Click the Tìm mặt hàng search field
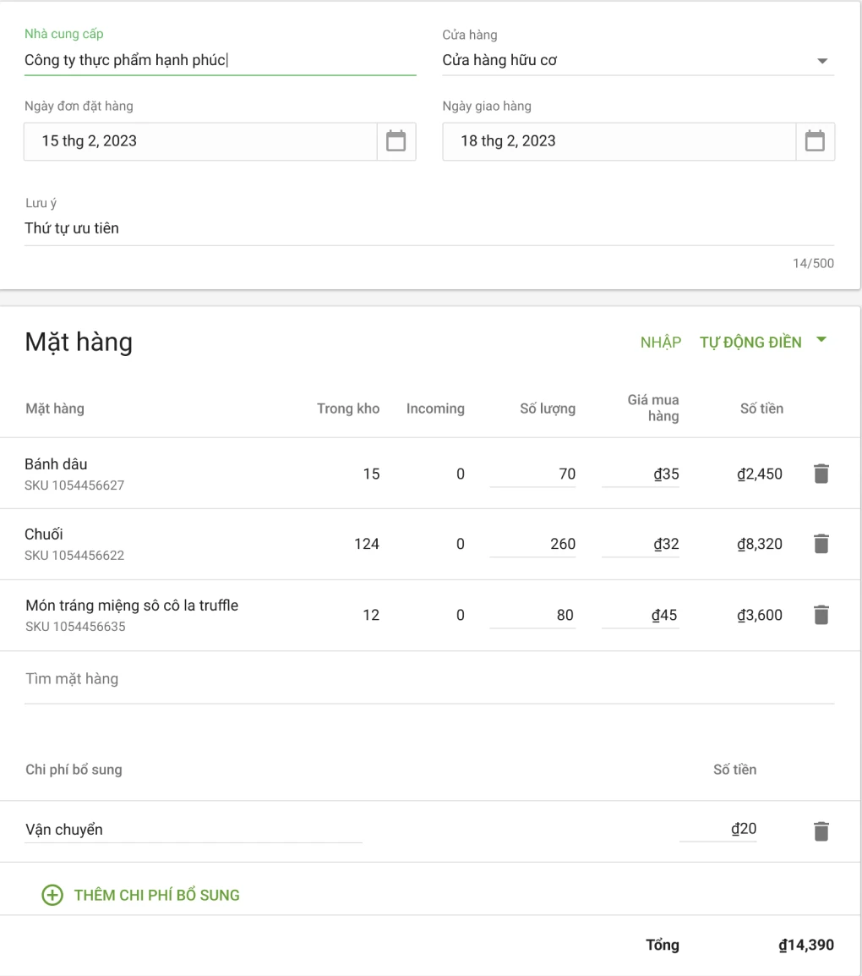This screenshot has width=862, height=976. pyautogui.click(x=428, y=679)
